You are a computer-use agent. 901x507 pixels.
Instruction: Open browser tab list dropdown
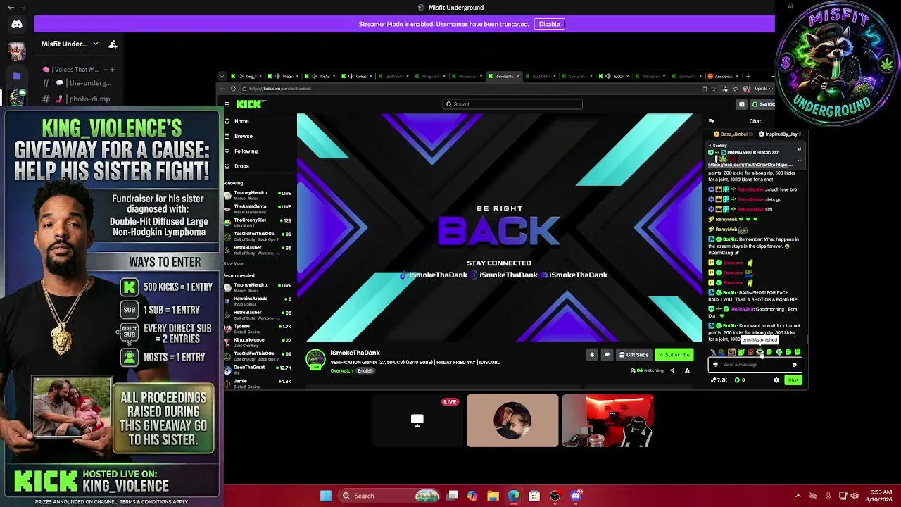222,76
